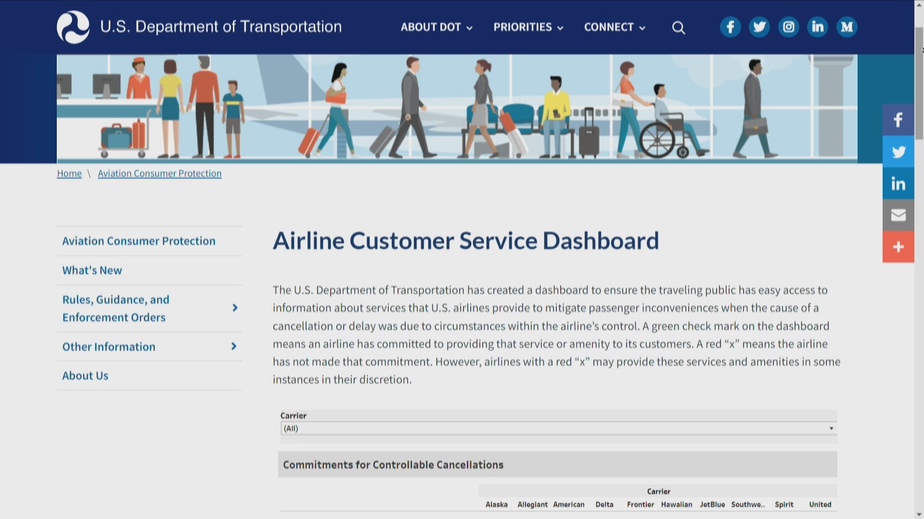Go to U.S. Department of Transportation homepage title
The image size is (924, 519).
click(221, 26)
